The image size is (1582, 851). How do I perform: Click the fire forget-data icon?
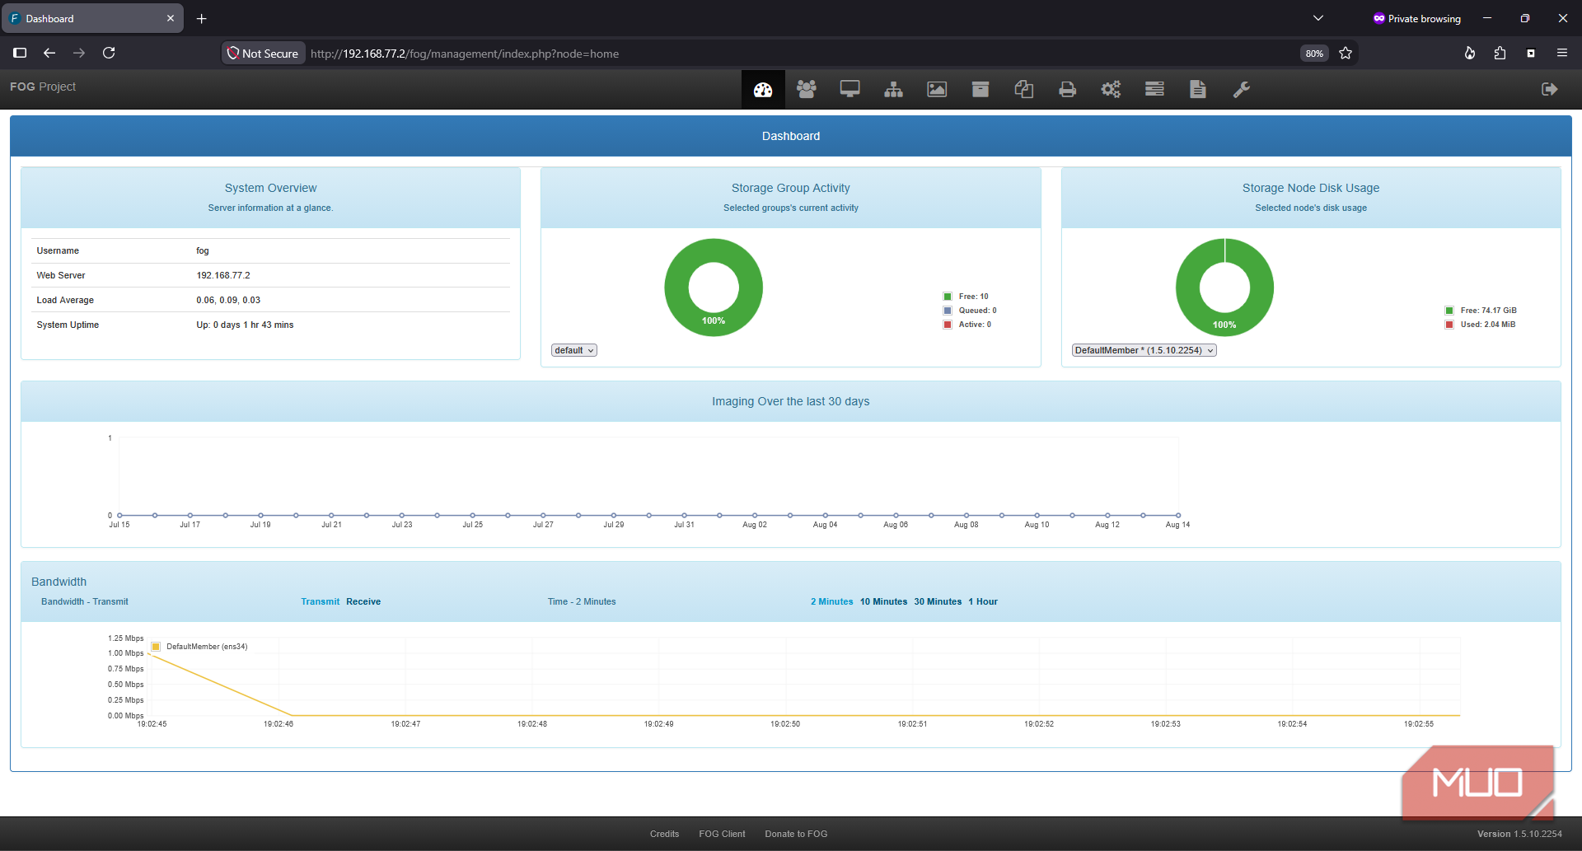click(1469, 53)
